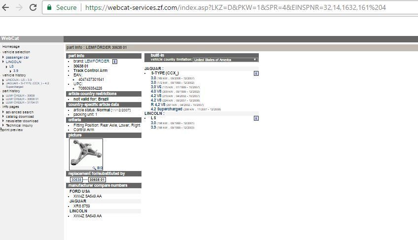Click the green secure padlock icon
Image resolution: width=418 pixels, height=240 pixels.
pyautogui.click(x=49, y=7)
